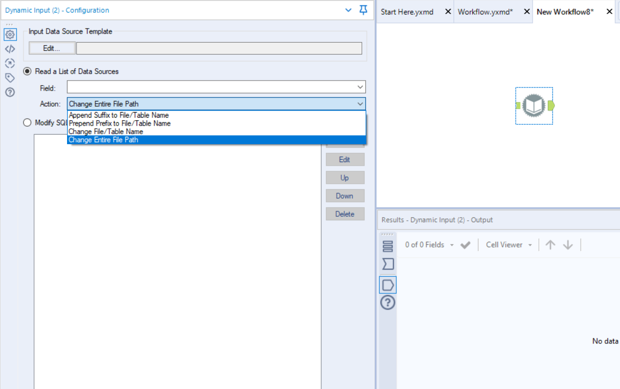Click the Edit button under Input Data Source Template
The image size is (620, 389).
(52, 48)
